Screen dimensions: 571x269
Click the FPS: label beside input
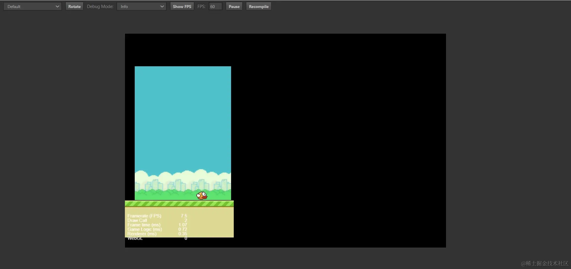coord(201,7)
